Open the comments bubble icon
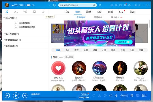The image size is (153, 102). click(x=137, y=95)
